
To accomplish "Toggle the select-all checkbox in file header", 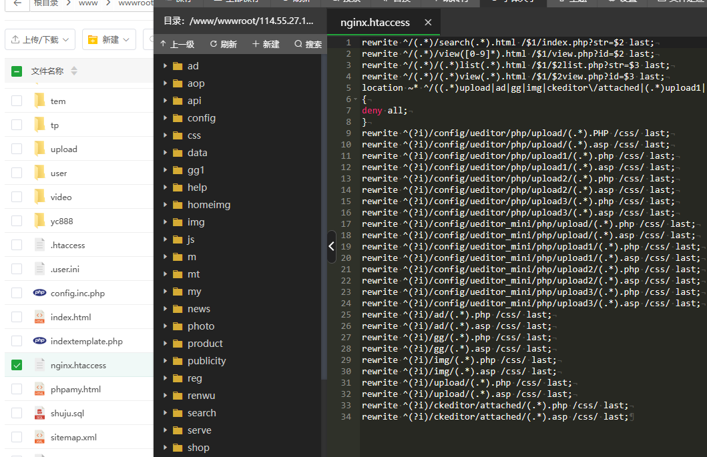I will pyautogui.click(x=17, y=71).
